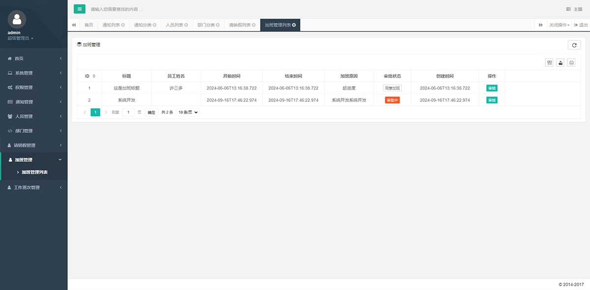Expand the 人员管理 sidebar menu
The height and width of the screenshot is (290, 590).
[x=33, y=116]
